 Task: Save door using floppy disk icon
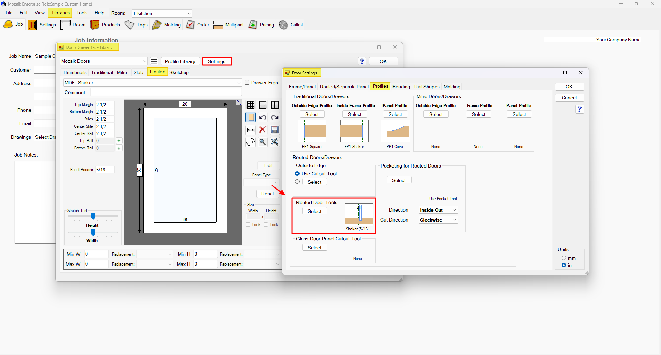click(275, 130)
